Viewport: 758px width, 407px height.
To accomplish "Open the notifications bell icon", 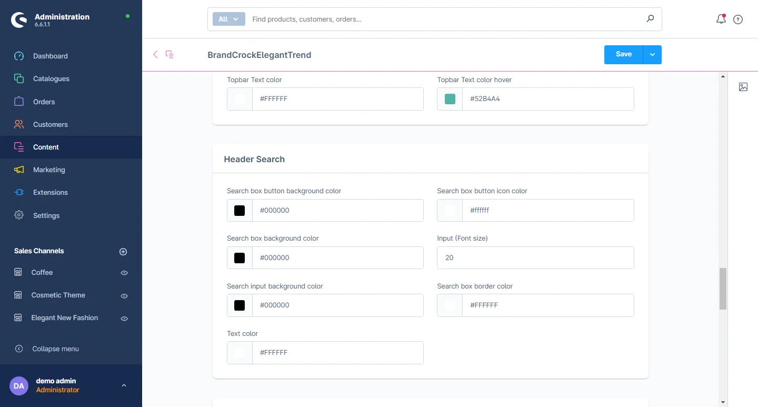I will pos(721,19).
